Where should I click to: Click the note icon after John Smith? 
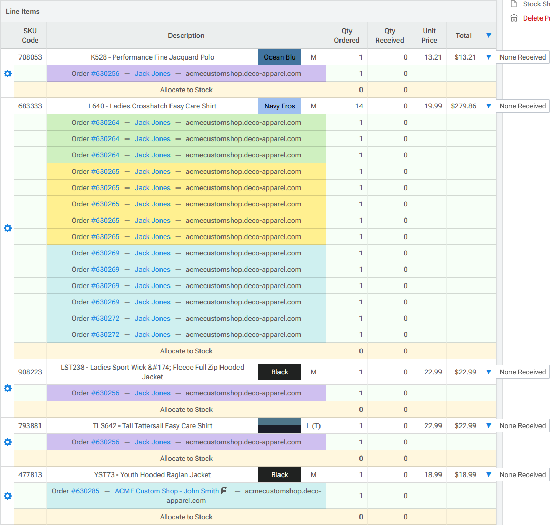(225, 491)
